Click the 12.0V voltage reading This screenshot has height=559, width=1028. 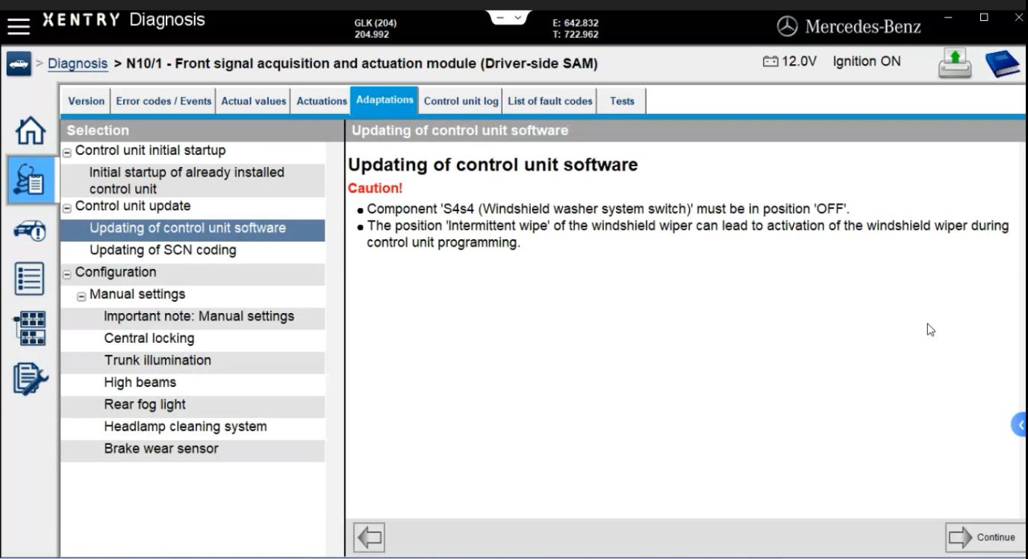point(800,61)
